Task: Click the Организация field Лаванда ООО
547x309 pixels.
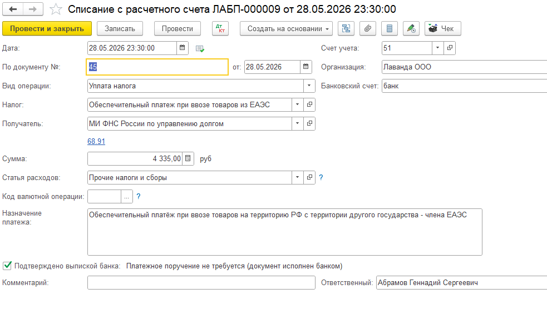Action: 465,67
